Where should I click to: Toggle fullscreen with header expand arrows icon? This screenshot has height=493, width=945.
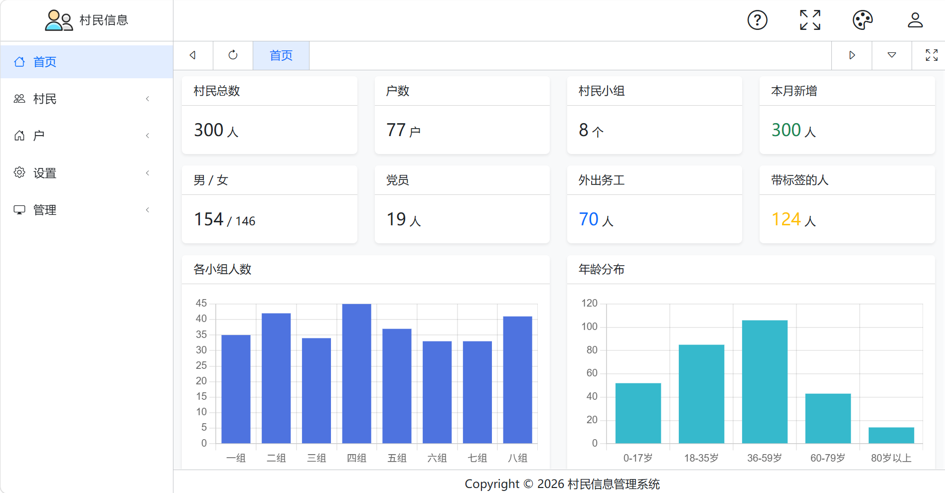coord(810,20)
